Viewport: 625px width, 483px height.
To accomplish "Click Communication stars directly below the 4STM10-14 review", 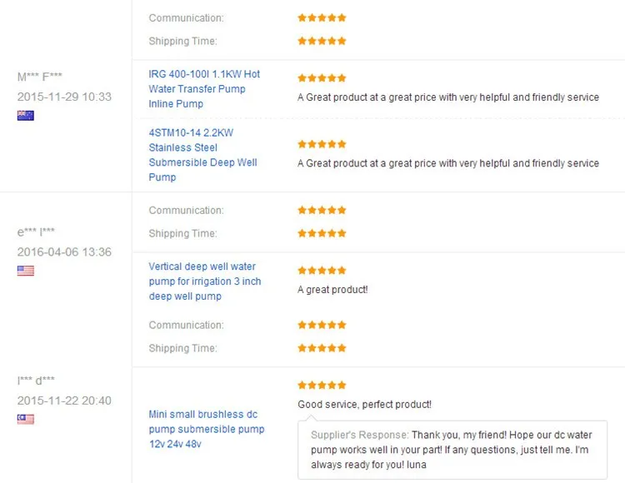I will point(322,211).
